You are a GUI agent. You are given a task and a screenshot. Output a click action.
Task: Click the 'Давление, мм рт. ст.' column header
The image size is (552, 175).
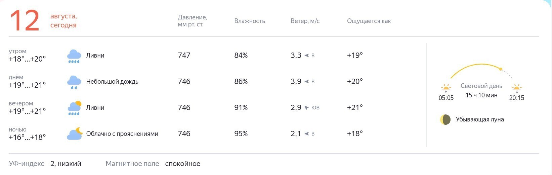click(x=193, y=21)
